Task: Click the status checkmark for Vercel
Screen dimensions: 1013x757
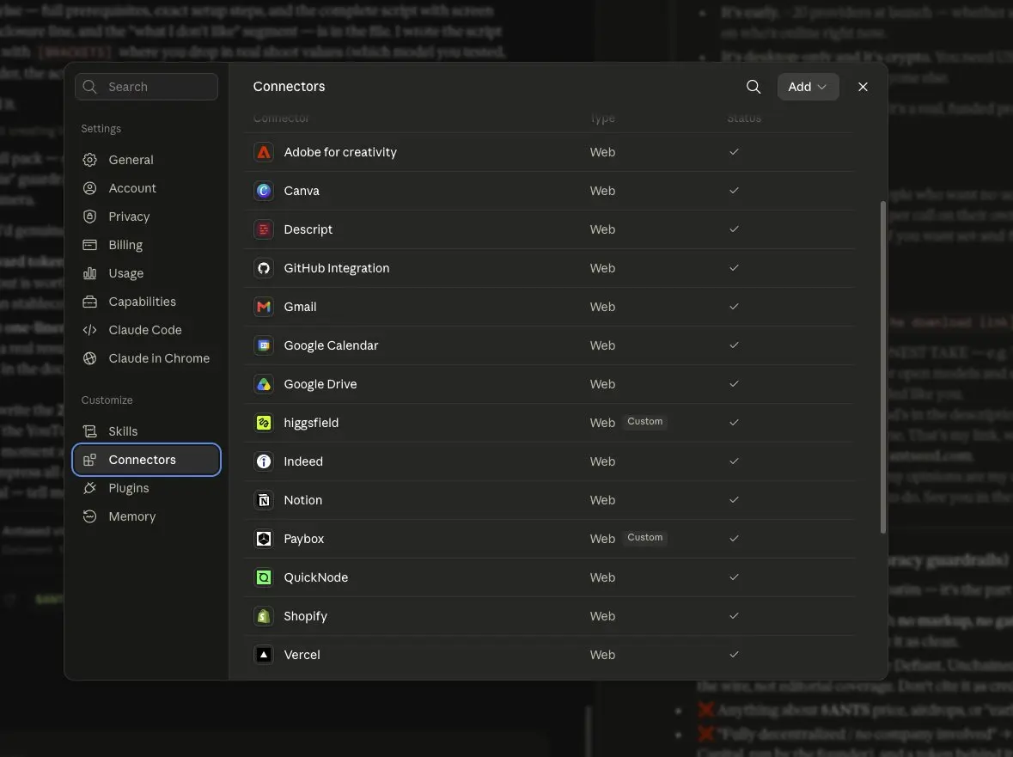Action: click(734, 655)
